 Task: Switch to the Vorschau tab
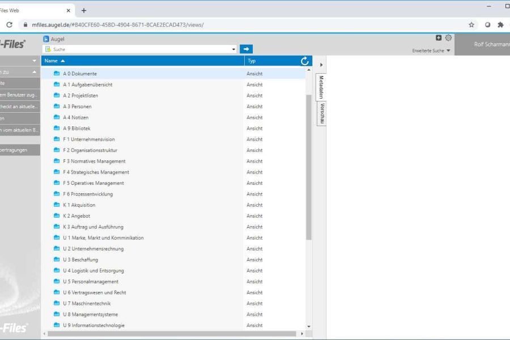[x=321, y=114]
